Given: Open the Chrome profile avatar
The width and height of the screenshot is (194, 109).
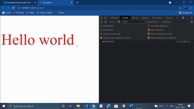Looking at the screenshot, I should [186, 8].
